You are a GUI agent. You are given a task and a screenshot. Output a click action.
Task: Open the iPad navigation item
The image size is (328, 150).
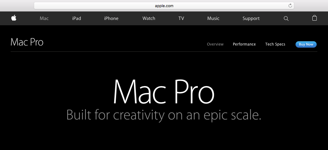pos(77,18)
